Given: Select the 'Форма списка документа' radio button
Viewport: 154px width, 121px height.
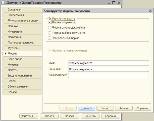Looking at the screenshot, I should (x=50, y=28).
